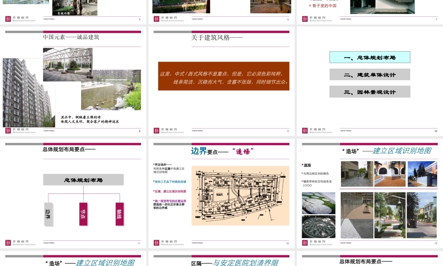Click the magenta 节点 chart node
Screen dimensions: 443x266
pos(83,214)
